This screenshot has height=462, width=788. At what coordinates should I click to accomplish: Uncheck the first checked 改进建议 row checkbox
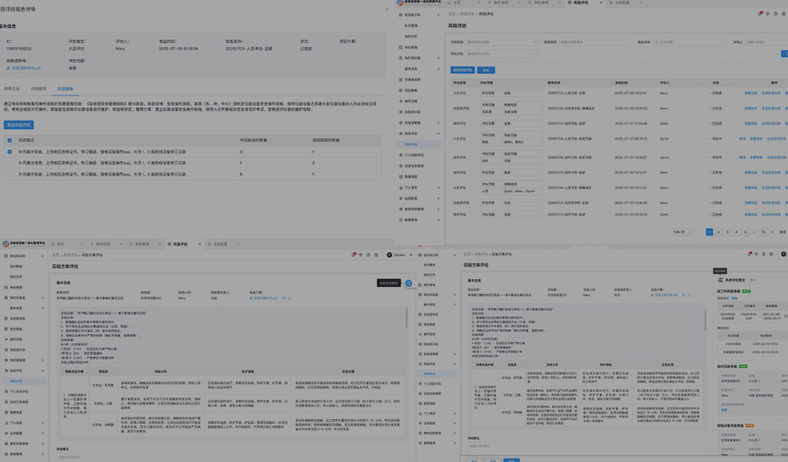coord(10,152)
